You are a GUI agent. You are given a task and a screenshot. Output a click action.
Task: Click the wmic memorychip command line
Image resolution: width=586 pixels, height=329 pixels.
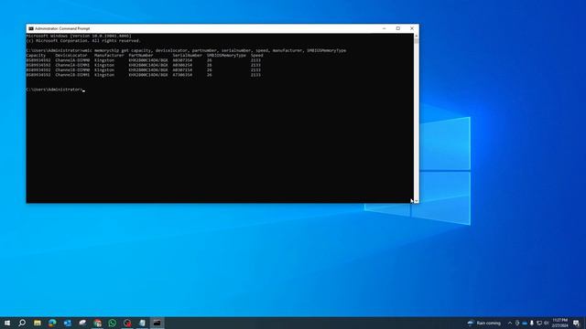(x=186, y=50)
